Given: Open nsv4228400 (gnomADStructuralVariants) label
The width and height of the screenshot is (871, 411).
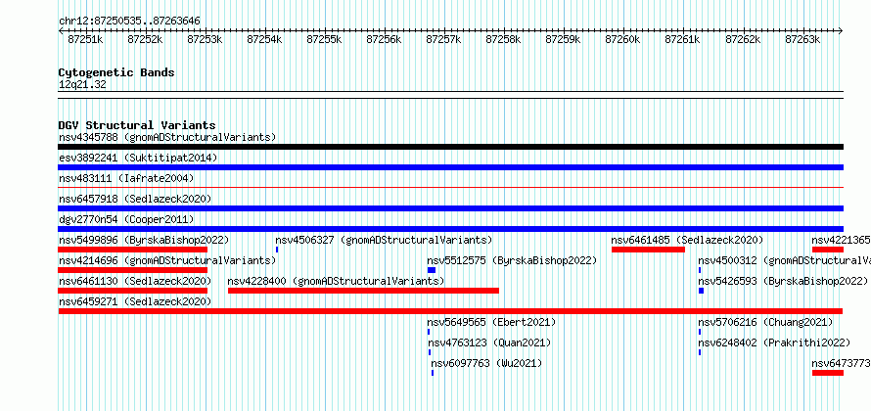Looking at the screenshot, I should [x=336, y=281].
